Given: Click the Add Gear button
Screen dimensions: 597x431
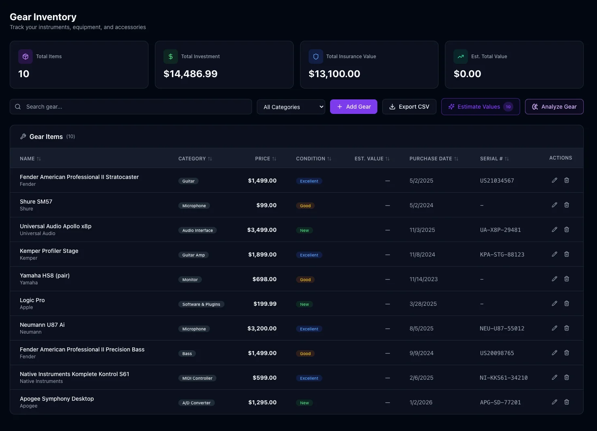Looking at the screenshot, I should pos(354,107).
